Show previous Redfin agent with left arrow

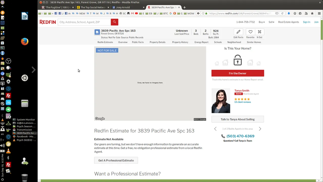pyautogui.click(x=215, y=129)
